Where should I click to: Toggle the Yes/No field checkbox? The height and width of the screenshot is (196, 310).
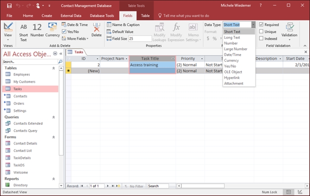[64, 32]
